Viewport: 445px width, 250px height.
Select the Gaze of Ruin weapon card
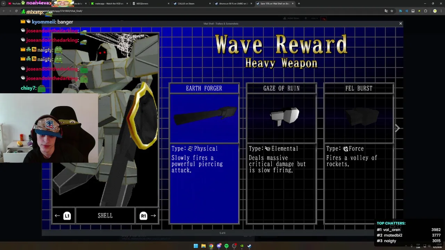pos(281,153)
